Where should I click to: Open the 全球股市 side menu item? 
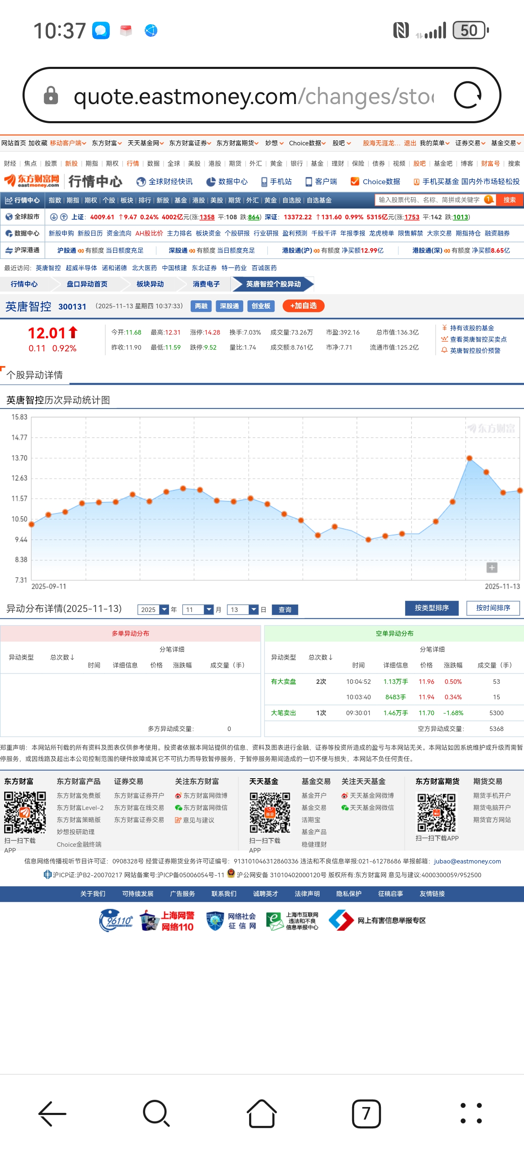pyautogui.click(x=23, y=217)
